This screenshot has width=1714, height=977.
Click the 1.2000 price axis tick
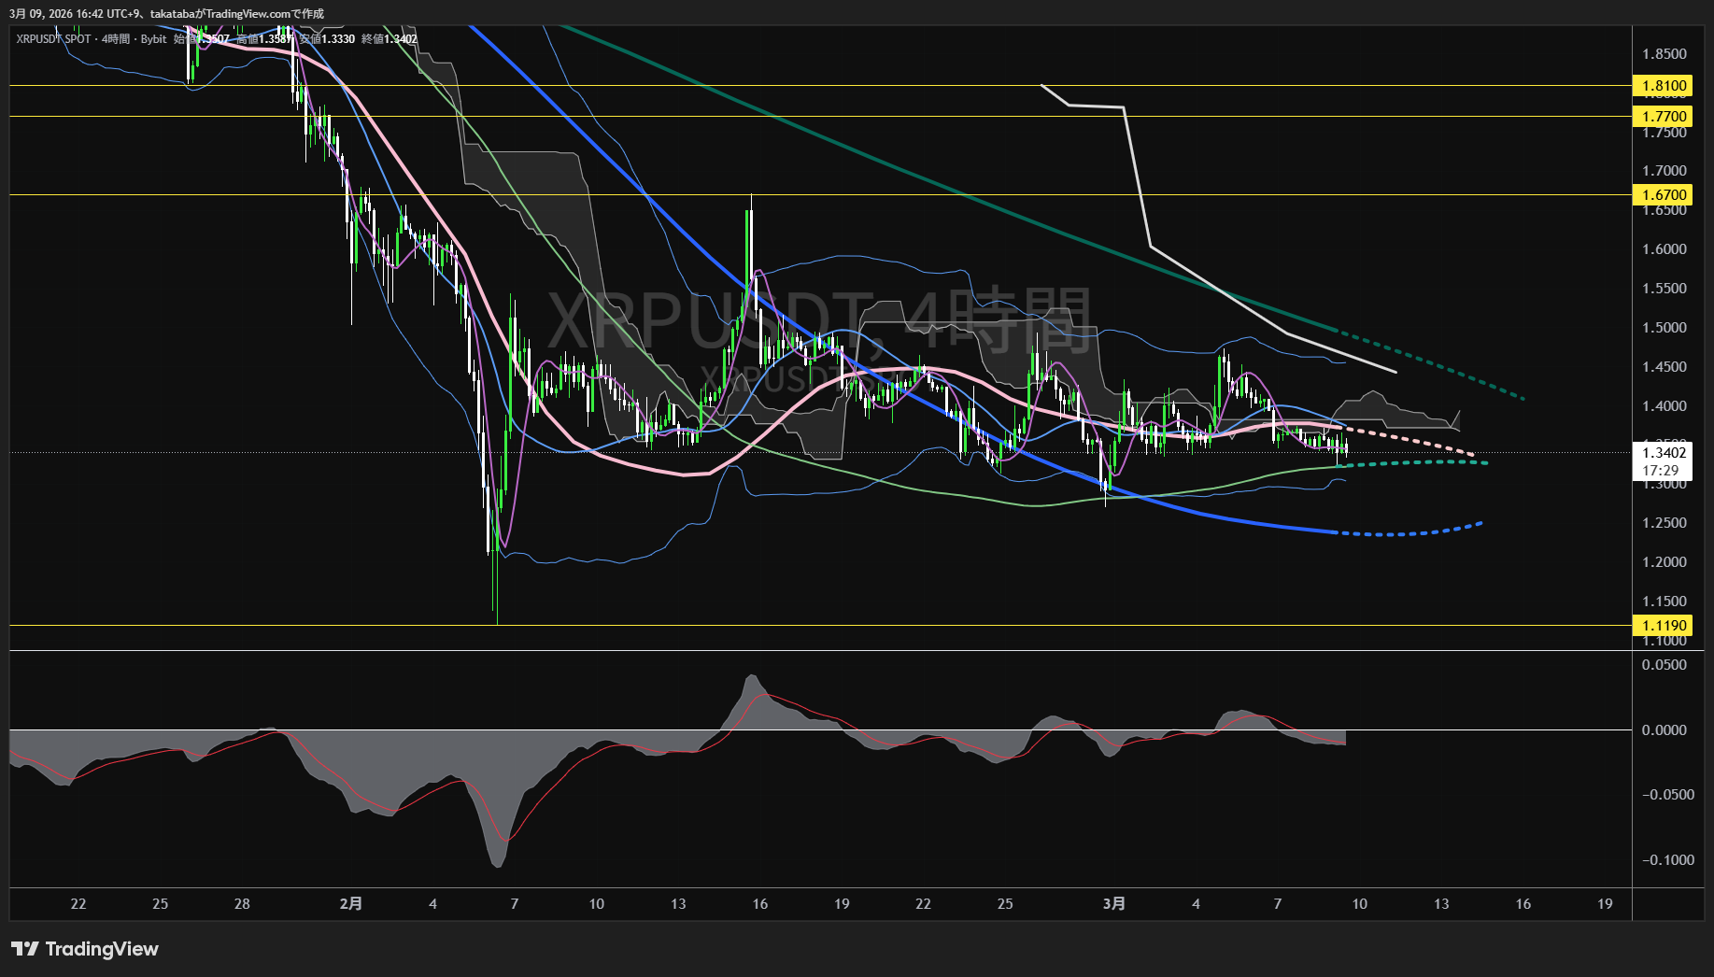(1664, 562)
